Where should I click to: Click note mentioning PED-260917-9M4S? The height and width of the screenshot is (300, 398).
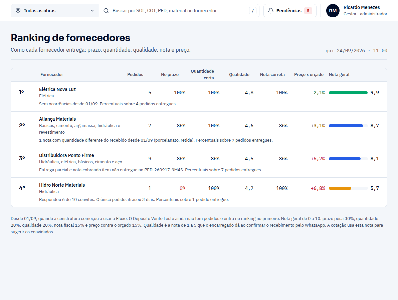[151, 170]
